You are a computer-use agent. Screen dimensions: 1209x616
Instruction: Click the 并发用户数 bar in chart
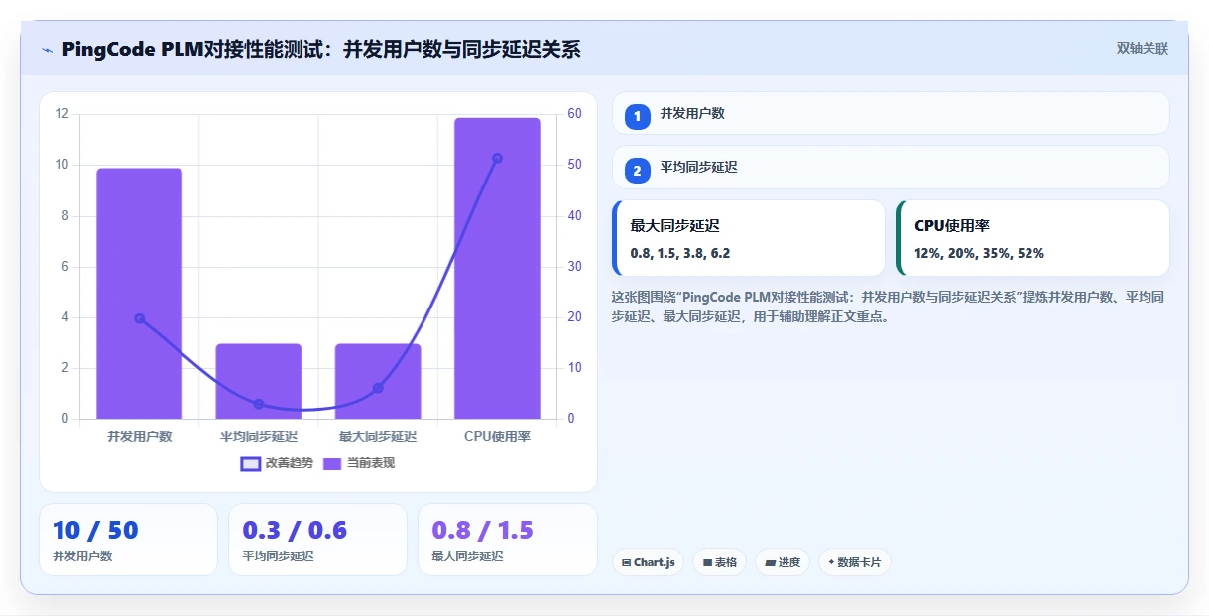coord(139,294)
